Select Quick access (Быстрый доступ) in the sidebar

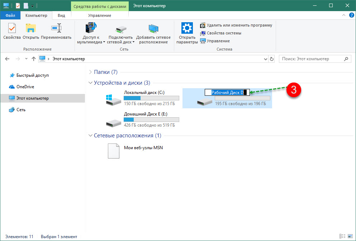pyautogui.click(x=29, y=75)
